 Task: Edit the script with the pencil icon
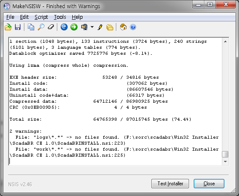[x=100, y=27]
